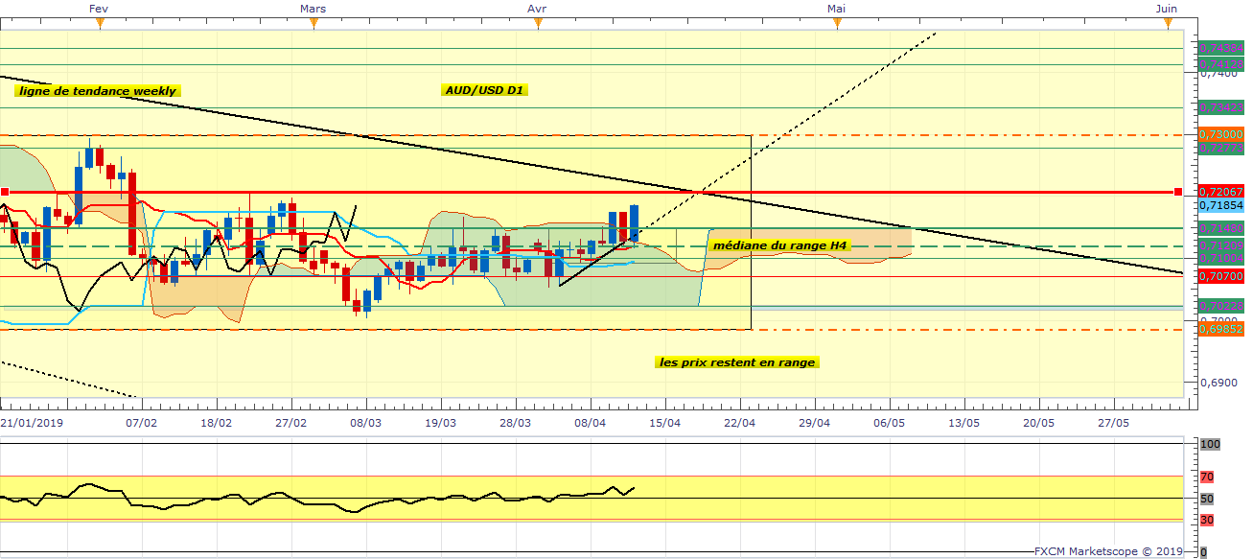Image resolution: width=1253 pixels, height=559 pixels.
Task: Select the 'médiane du range H4' label
Action: point(779,245)
